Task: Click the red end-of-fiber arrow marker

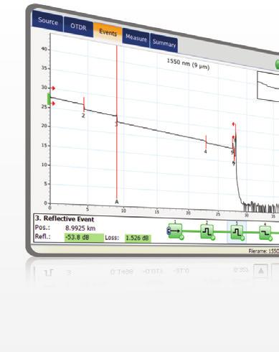Action: [234, 124]
